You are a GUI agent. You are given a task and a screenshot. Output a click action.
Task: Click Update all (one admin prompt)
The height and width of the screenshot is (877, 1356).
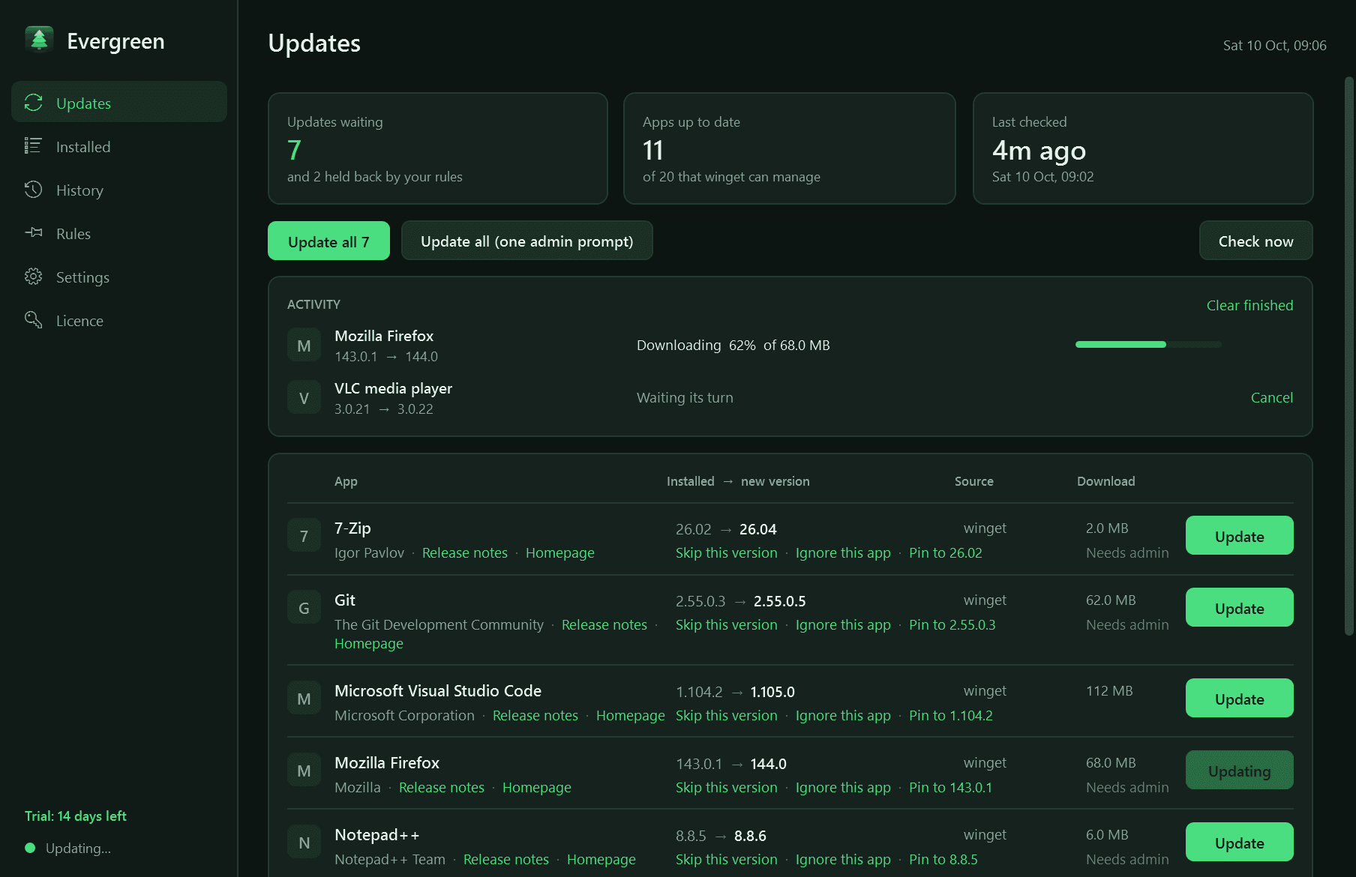pyautogui.click(x=527, y=241)
